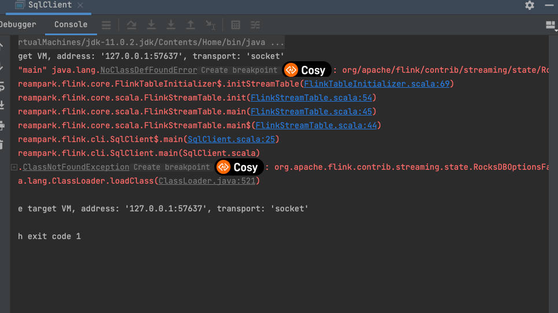This screenshot has height=313, width=558.
Task: Click the 'get VM, address' connected message line
Action: click(151, 56)
